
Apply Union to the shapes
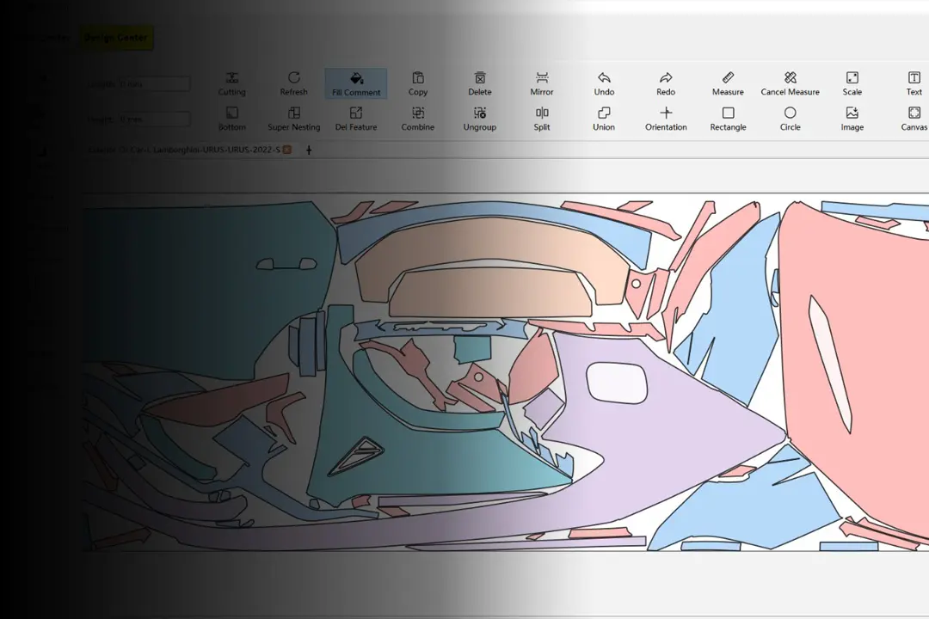pyautogui.click(x=604, y=119)
